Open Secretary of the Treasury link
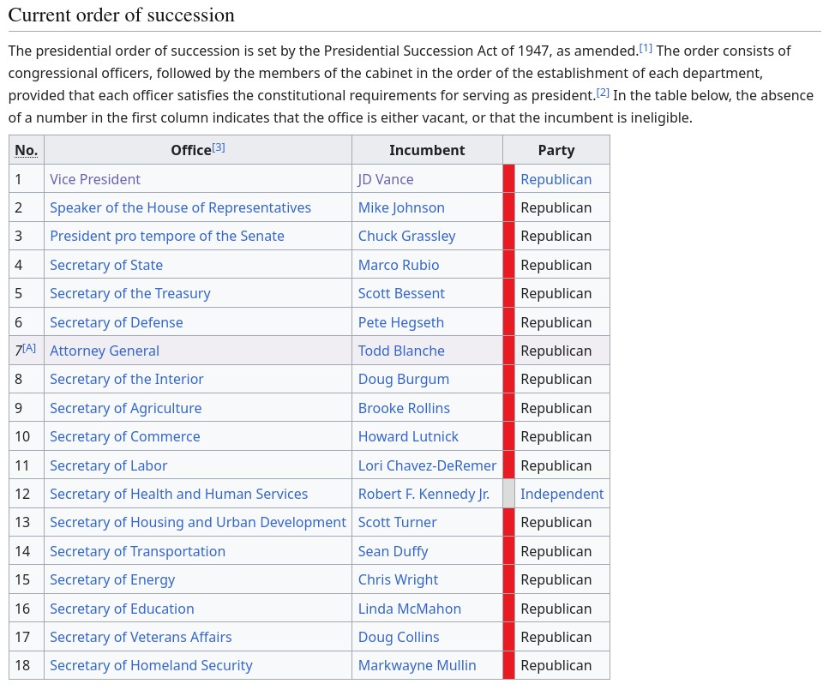829x690 pixels. point(130,293)
